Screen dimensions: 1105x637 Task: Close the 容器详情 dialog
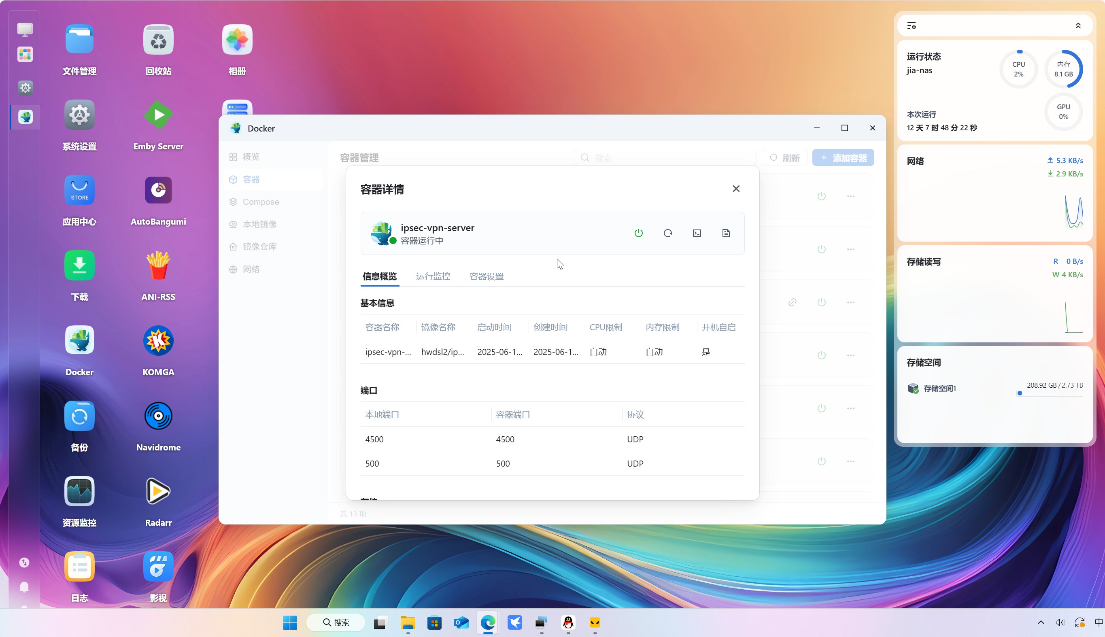coord(736,189)
